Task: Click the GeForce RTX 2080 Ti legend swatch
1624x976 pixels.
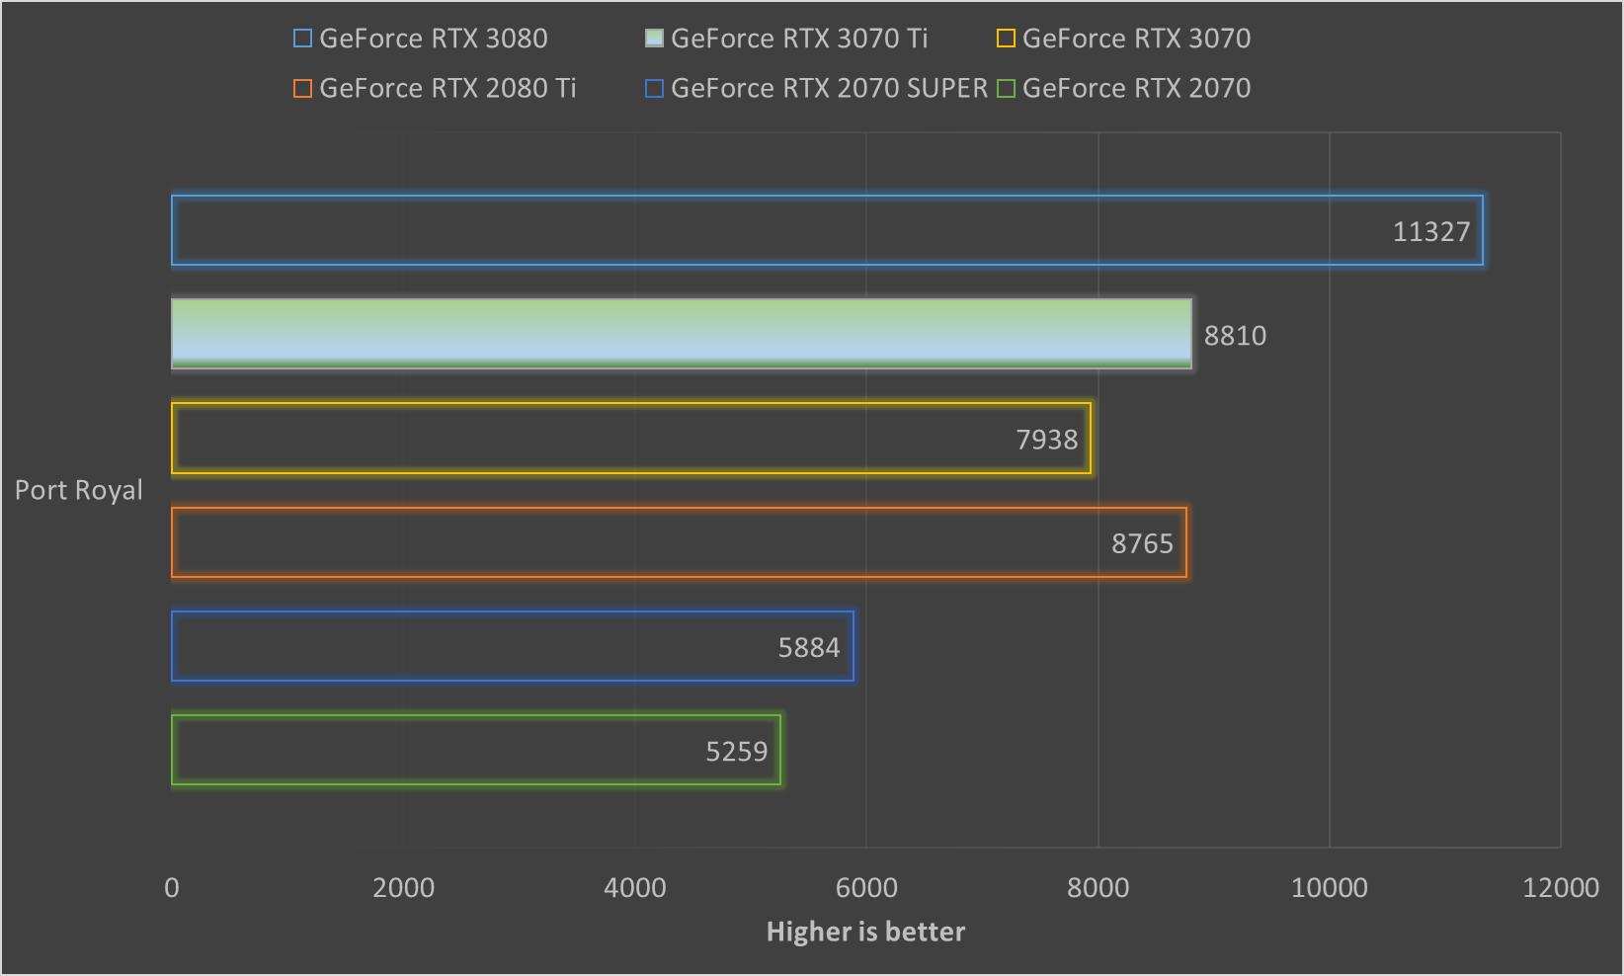Action: [301, 87]
